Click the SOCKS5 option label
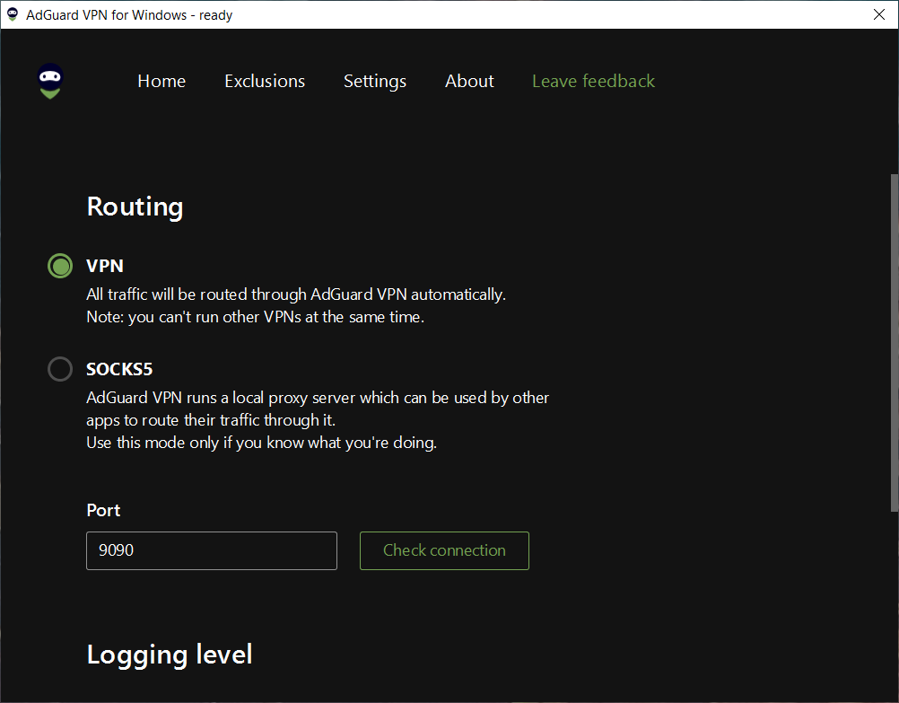The height and width of the screenshot is (703, 899). [x=119, y=369]
